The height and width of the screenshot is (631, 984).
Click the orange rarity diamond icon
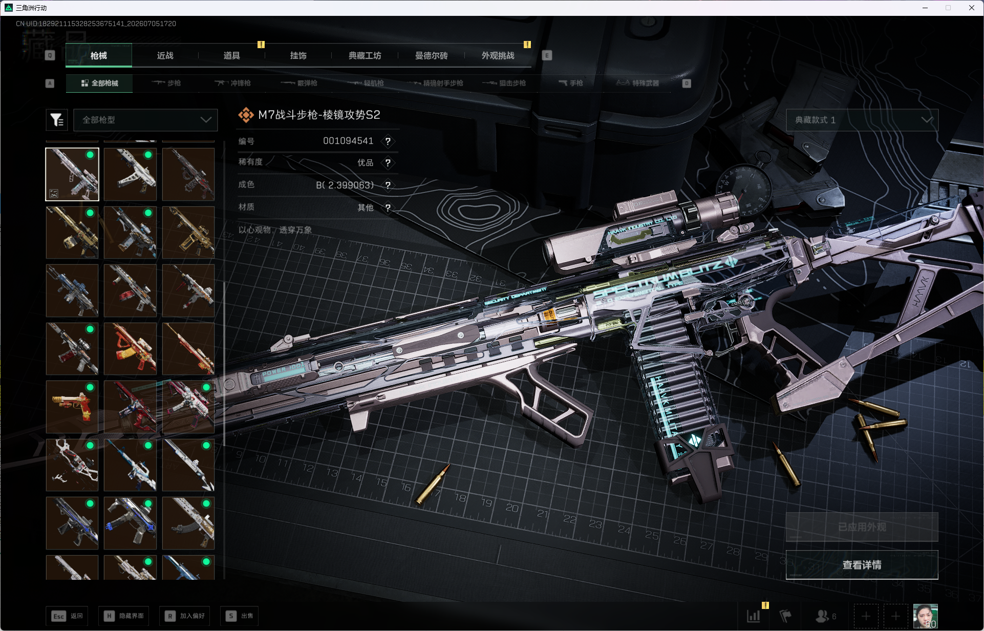pos(246,115)
